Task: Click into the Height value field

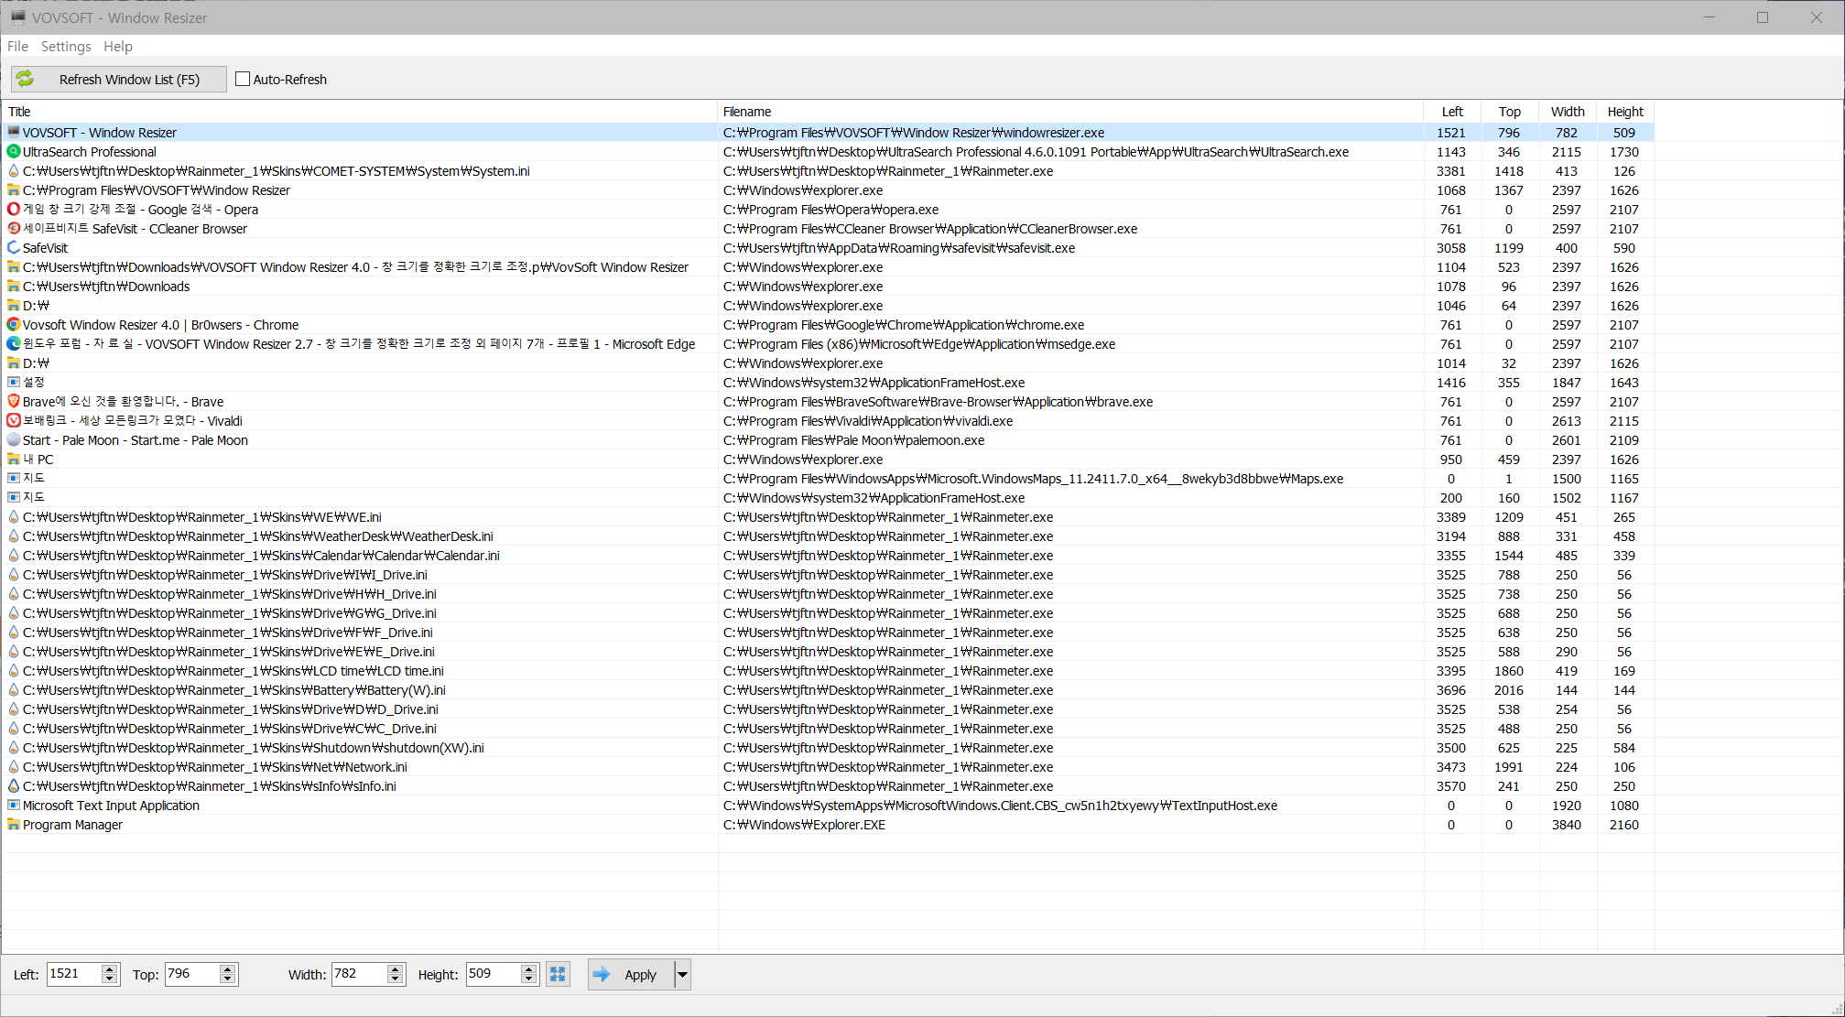Action: pyautogui.click(x=493, y=974)
